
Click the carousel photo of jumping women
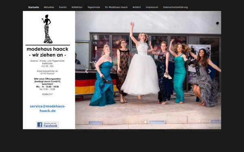click(x=148, y=70)
